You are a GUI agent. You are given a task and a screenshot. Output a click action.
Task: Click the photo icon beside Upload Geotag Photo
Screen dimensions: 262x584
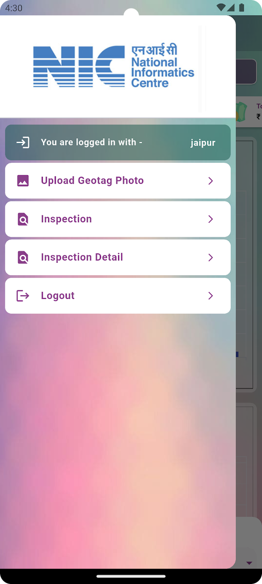coord(23,181)
